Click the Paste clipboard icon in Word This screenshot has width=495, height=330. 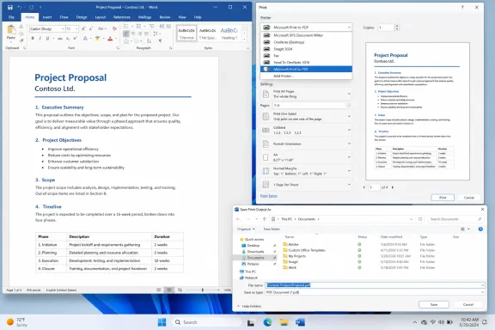coord(11,30)
